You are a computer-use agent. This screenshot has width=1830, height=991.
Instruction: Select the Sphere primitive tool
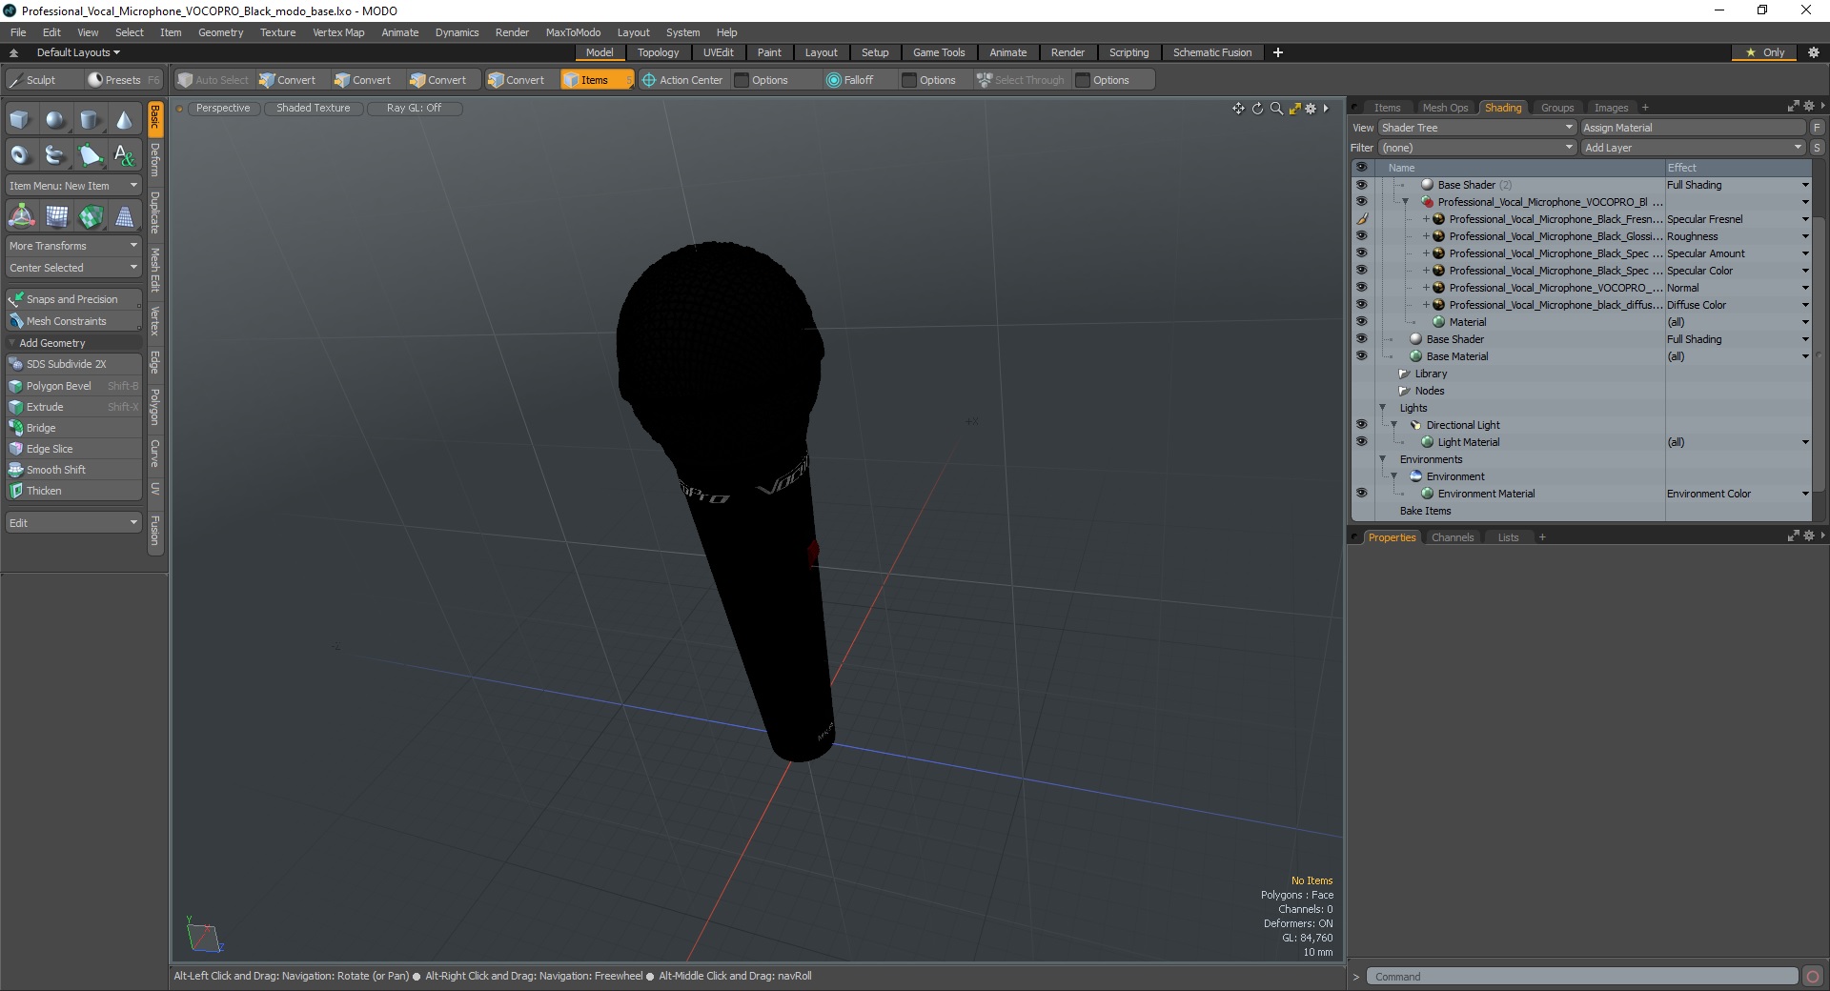pyautogui.click(x=55, y=120)
